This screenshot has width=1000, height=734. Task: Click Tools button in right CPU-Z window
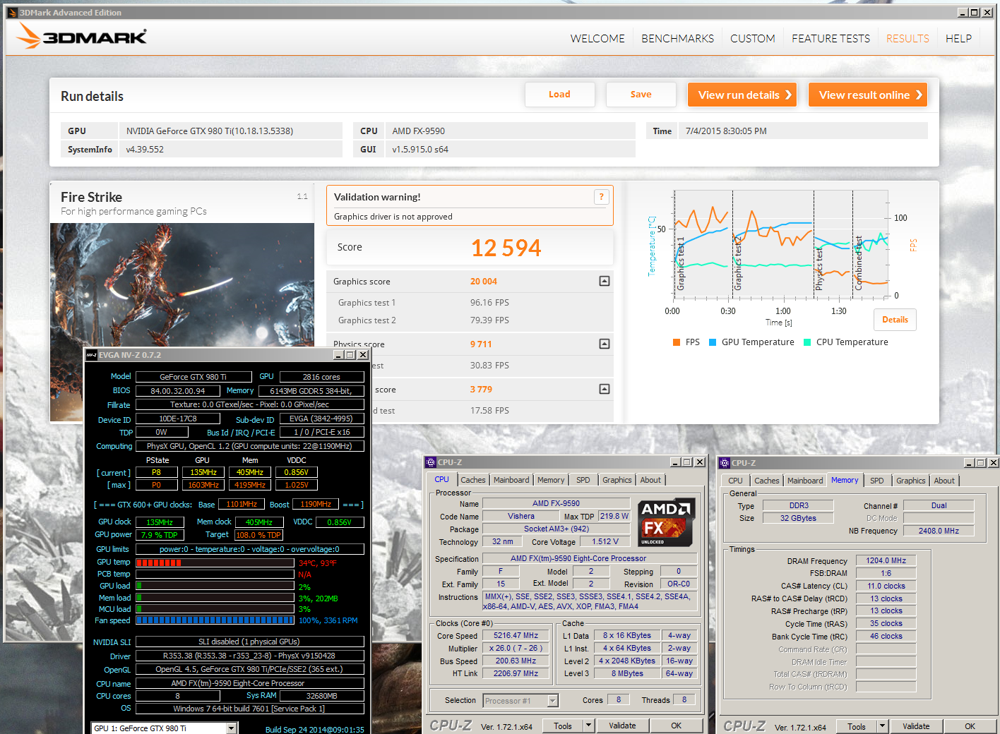857,726
